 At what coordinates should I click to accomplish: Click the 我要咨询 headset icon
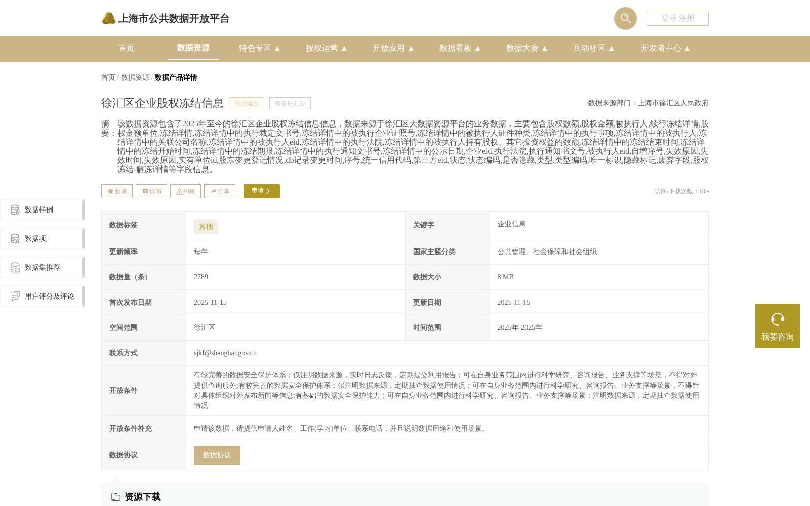coord(778,319)
